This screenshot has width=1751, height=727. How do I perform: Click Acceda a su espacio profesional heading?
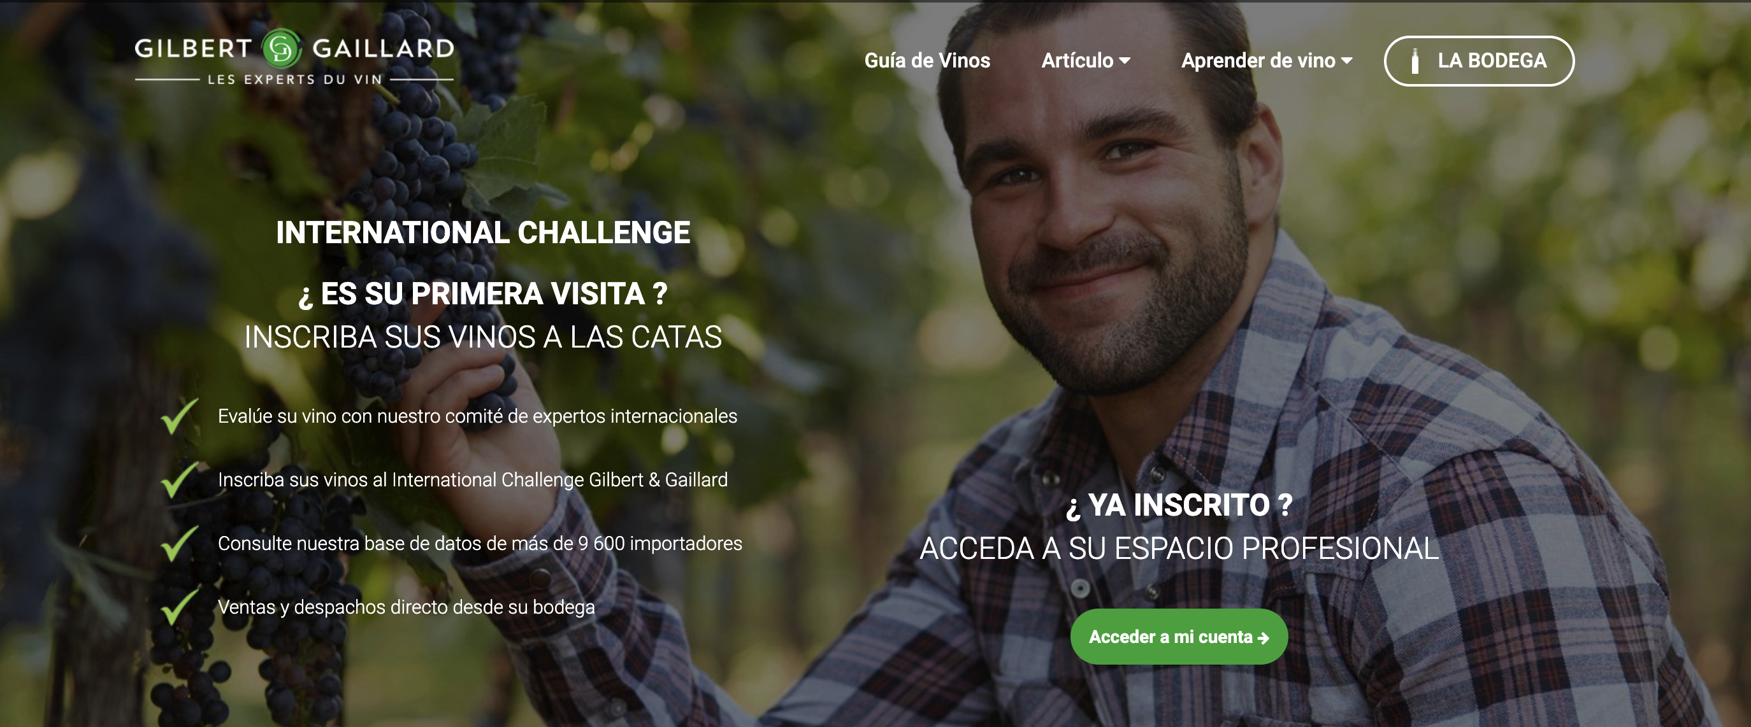(1179, 549)
